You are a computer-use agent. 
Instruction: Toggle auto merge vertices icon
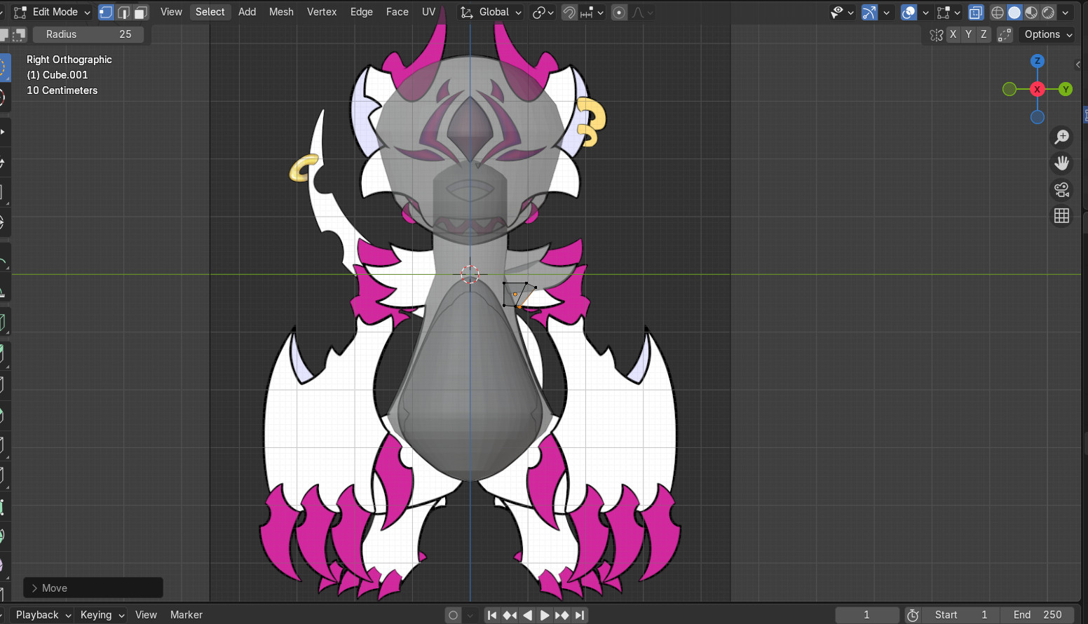click(1005, 34)
